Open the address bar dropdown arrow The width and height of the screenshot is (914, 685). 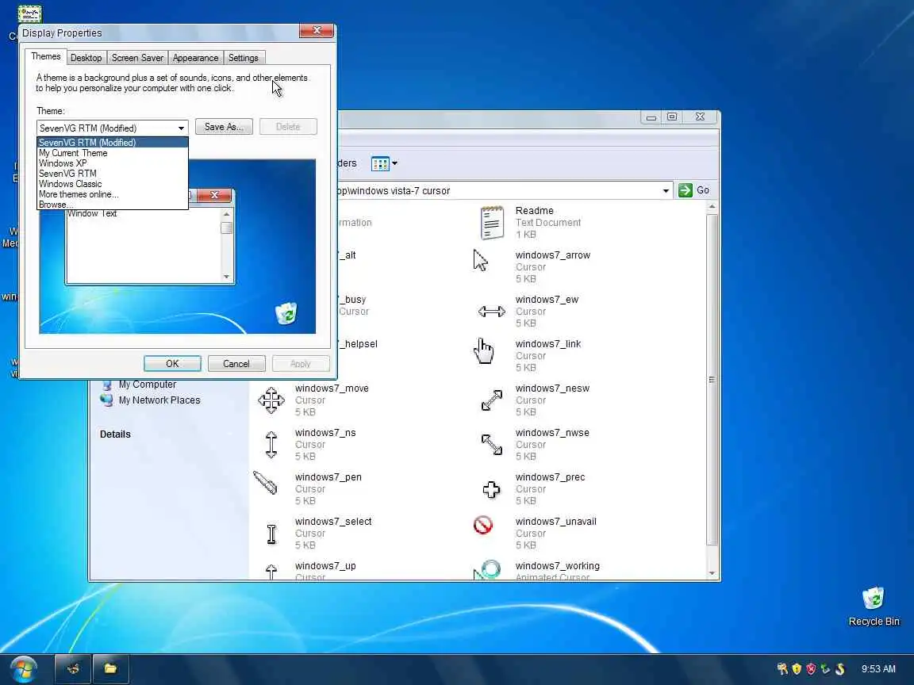pos(666,190)
